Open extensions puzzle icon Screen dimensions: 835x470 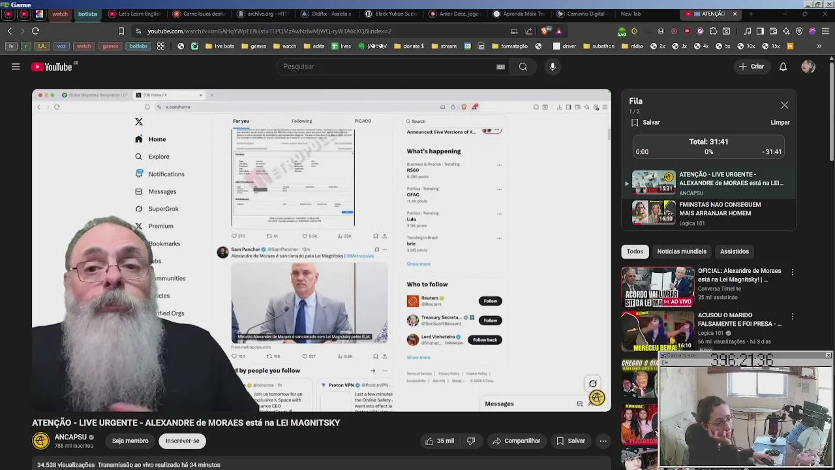[x=712, y=31]
